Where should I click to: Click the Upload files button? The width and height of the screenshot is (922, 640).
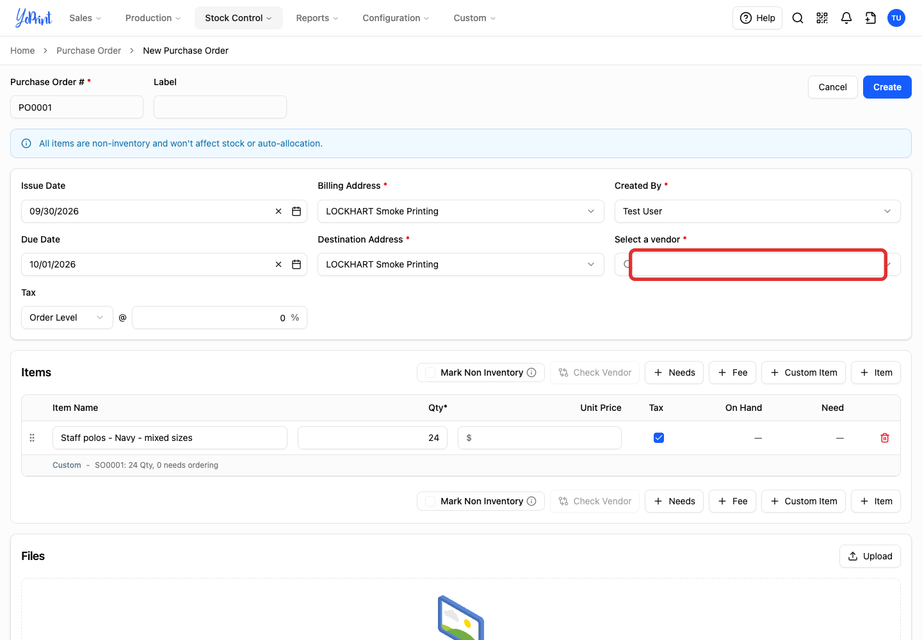coord(870,556)
